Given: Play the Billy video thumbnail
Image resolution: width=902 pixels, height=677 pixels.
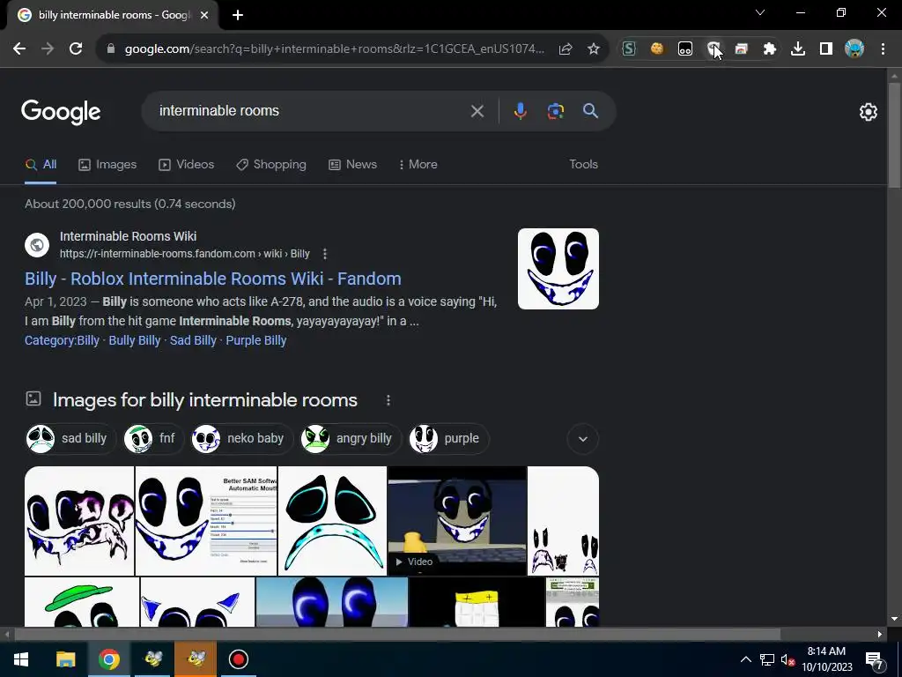Looking at the screenshot, I should [x=457, y=521].
